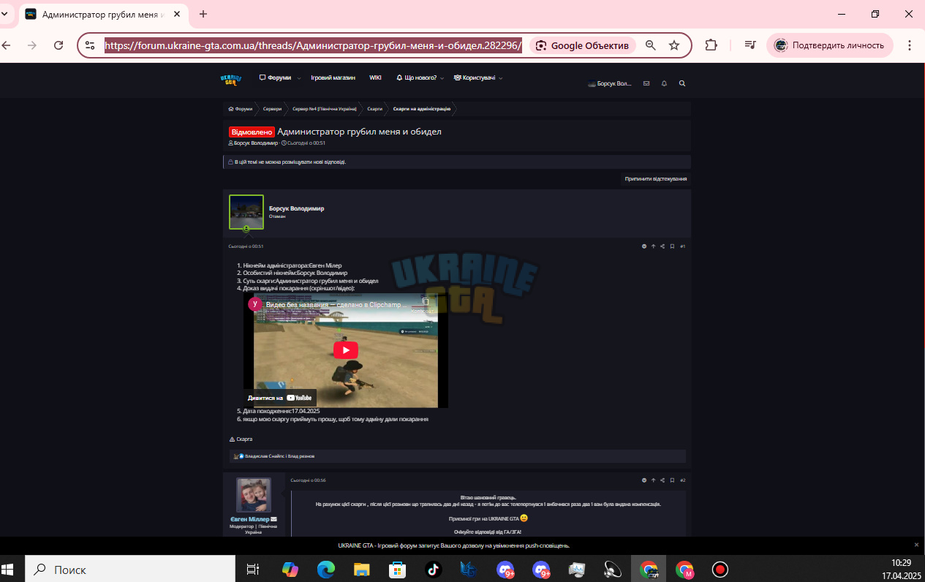925x582 pixels.
Task: Open Microsoft Store from the taskbar
Action: (397, 570)
